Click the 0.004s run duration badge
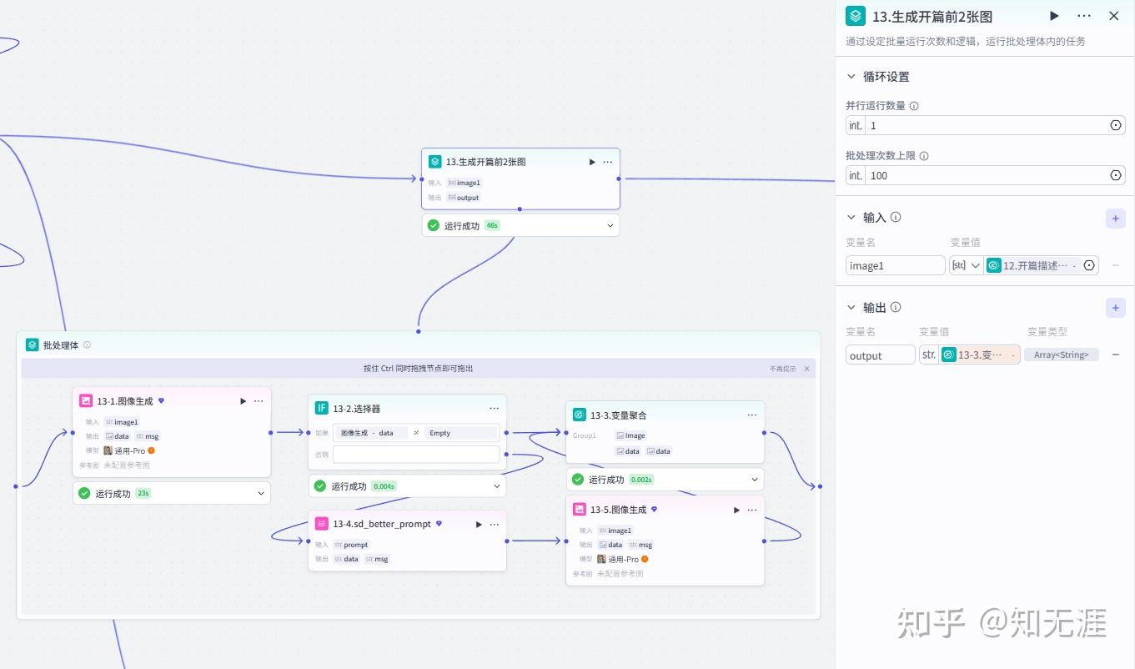 pos(384,486)
